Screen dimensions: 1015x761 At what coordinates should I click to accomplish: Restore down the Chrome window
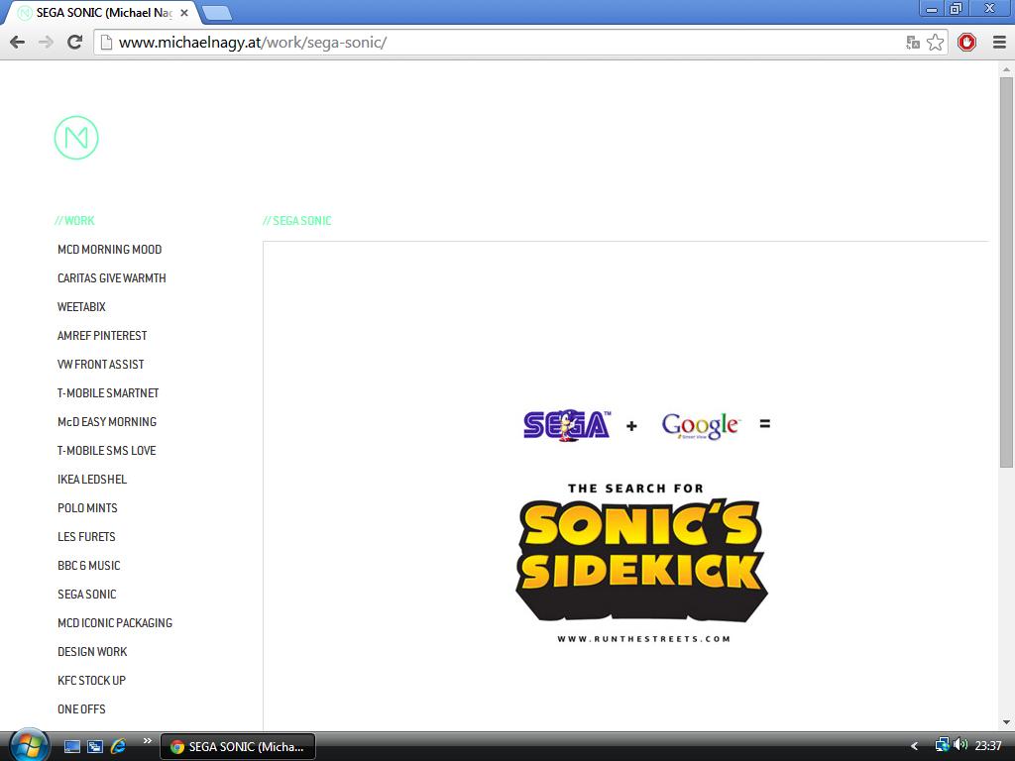click(x=956, y=9)
